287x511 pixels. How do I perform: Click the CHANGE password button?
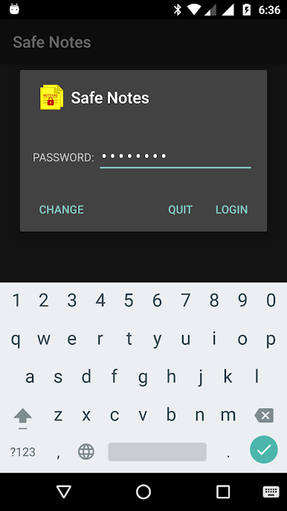pyautogui.click(x=62, y=209)
